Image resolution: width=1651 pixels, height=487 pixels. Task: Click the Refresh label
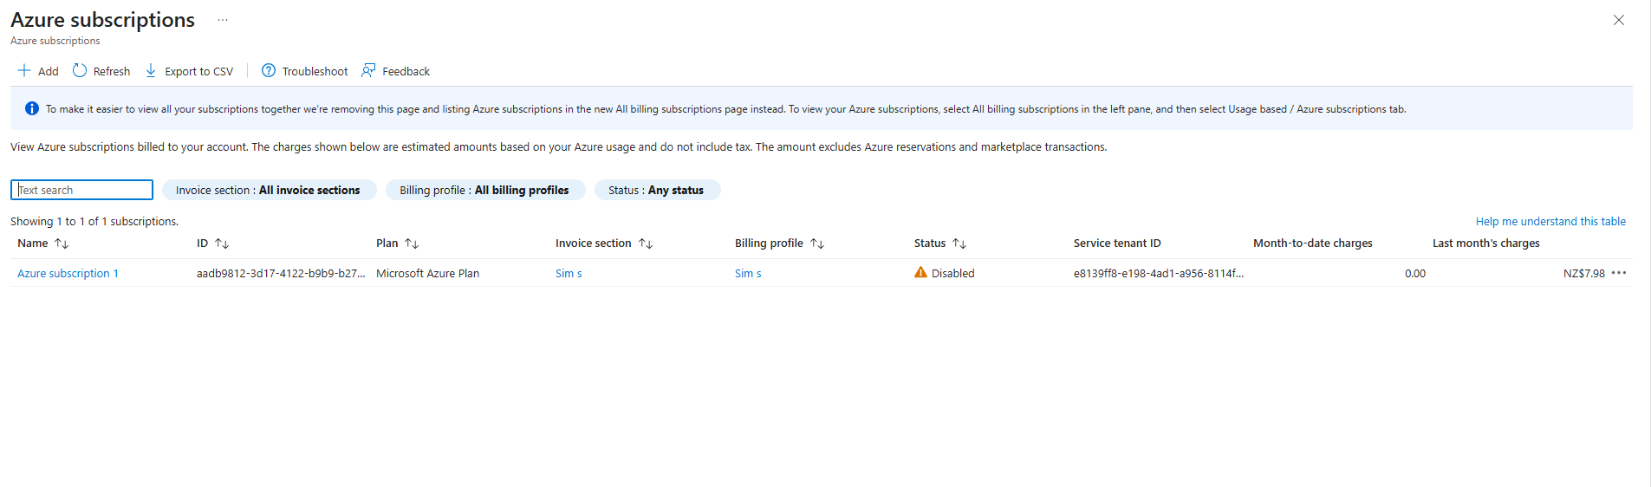click(x=112, y=71)
